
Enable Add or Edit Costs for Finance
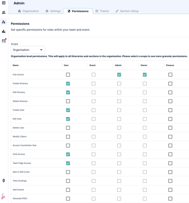(x=170, y=172)
